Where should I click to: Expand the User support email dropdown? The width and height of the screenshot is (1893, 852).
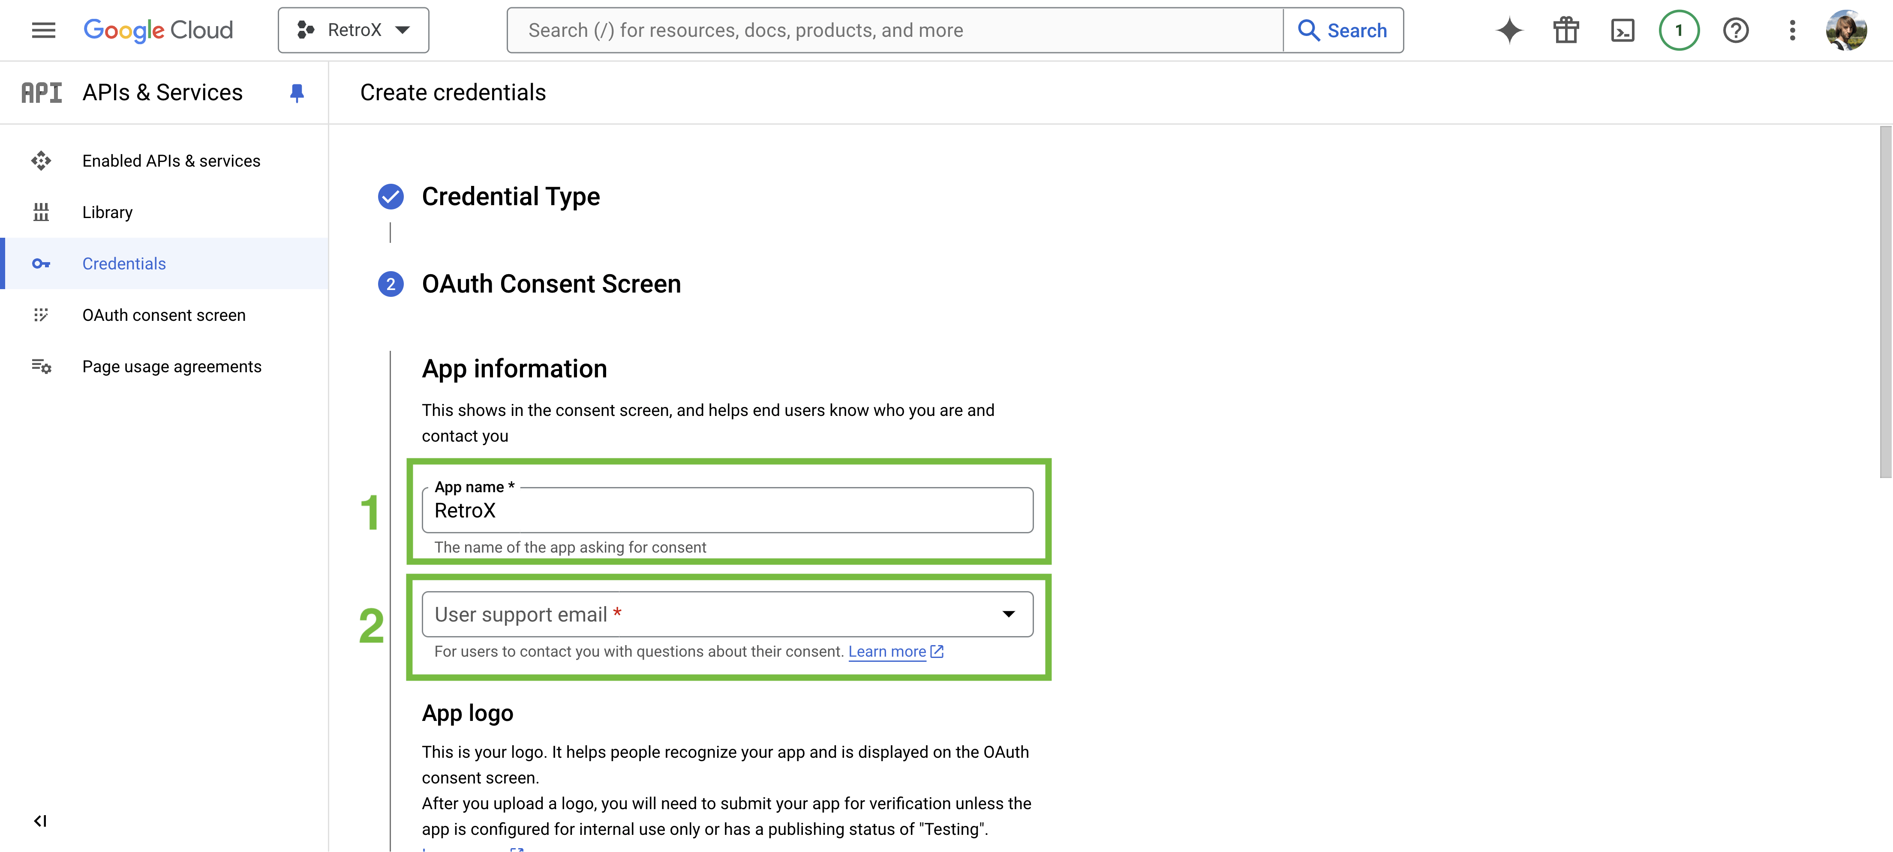[x=727, y=614]
